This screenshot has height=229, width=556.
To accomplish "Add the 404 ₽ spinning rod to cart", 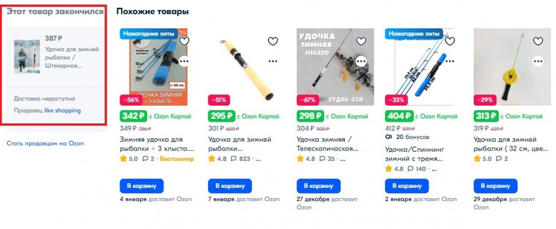I will [x=407, y=186].
